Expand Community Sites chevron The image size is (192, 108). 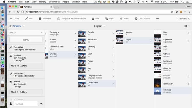click(x=75, y=48)
